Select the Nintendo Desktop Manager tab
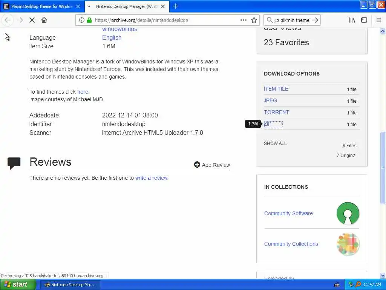This screenshot has width=386, height=290. point(127,6)
